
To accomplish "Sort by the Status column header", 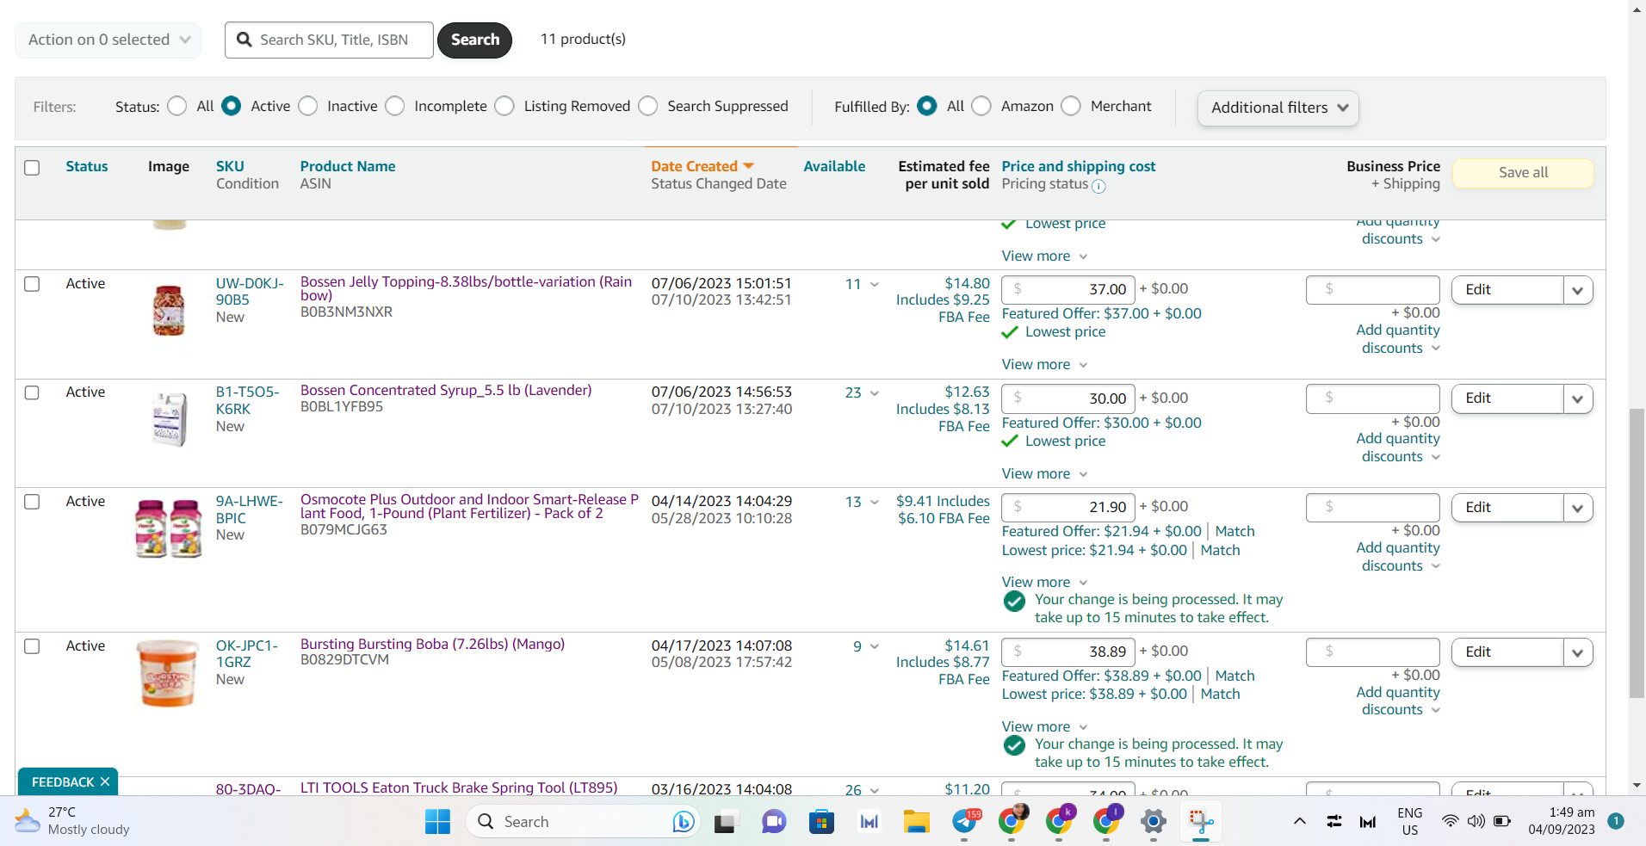I will tap(87, 166).
